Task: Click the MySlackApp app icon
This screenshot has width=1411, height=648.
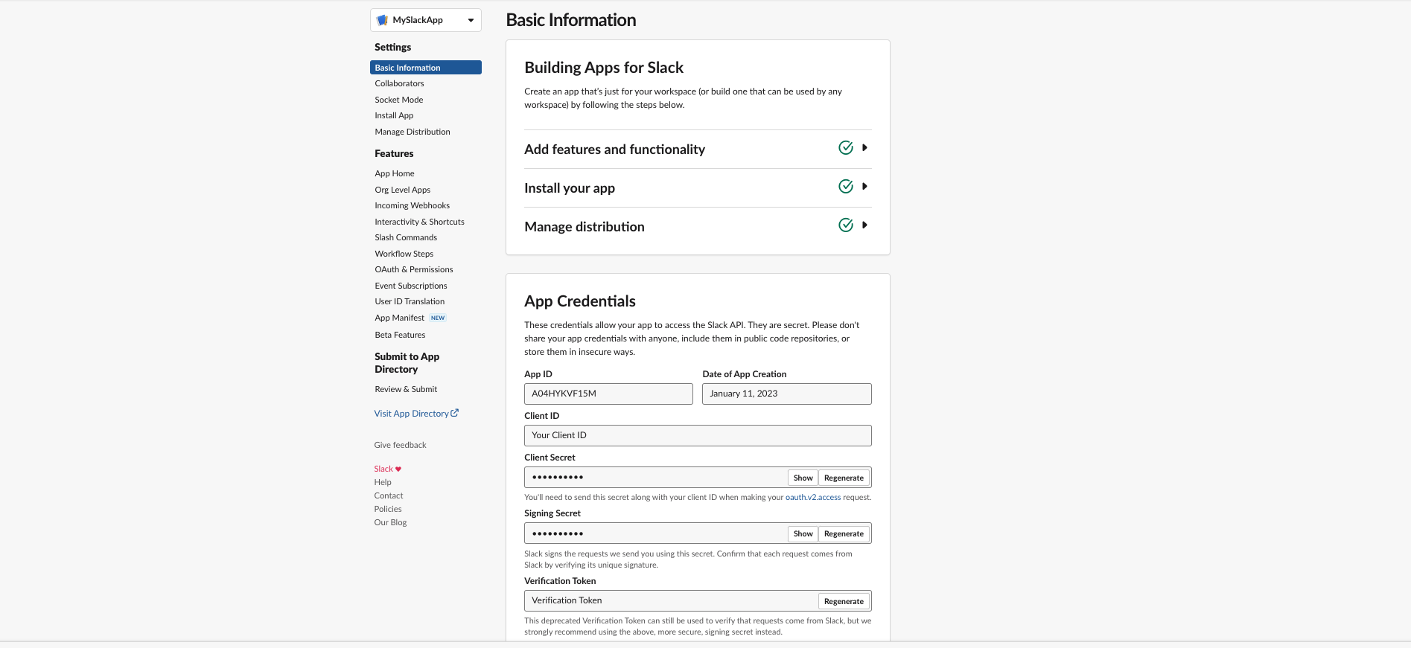Action: click(x=383, y=20)
